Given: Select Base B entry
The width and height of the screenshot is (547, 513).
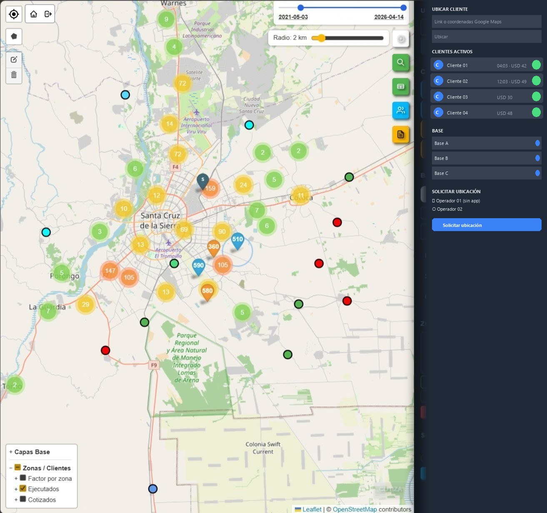Looking at the screenshot, I should pyautogui.click(x=487, y=158).
